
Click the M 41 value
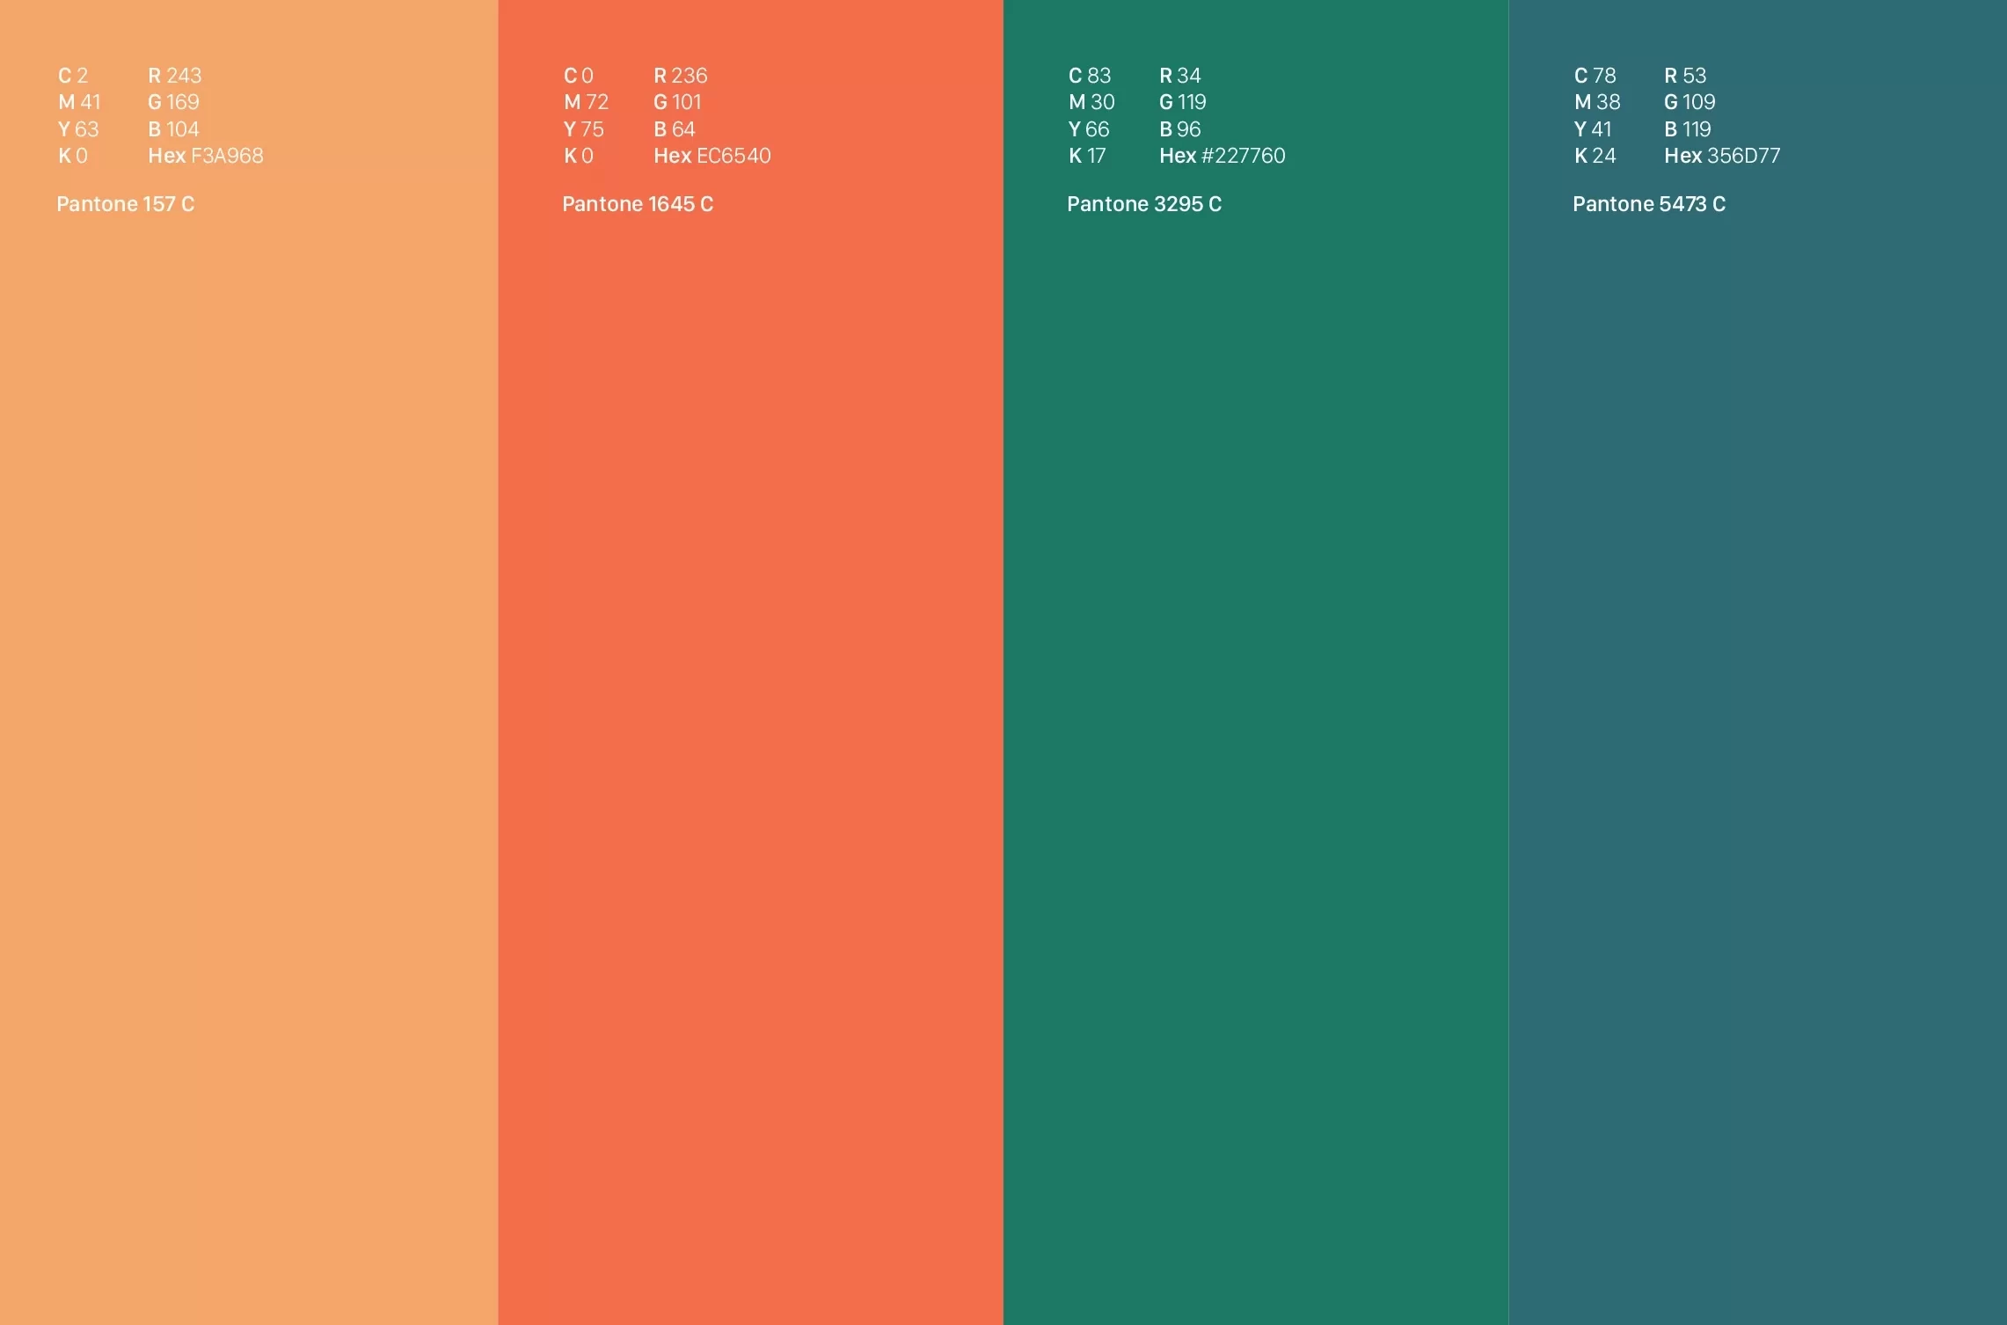click(x=79, y=102)
